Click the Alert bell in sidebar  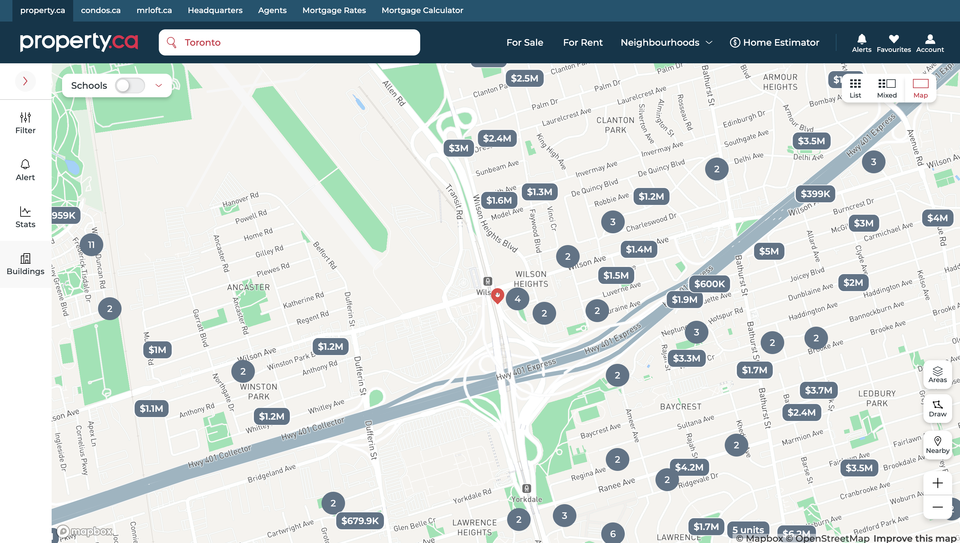click(x=25, y=170)
